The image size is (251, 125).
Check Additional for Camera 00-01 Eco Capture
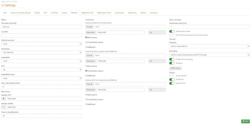(x=86, y=104)
